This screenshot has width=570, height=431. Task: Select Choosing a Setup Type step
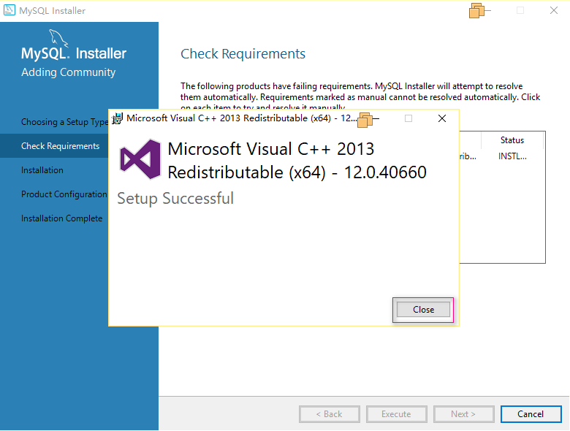pos(64,122)
